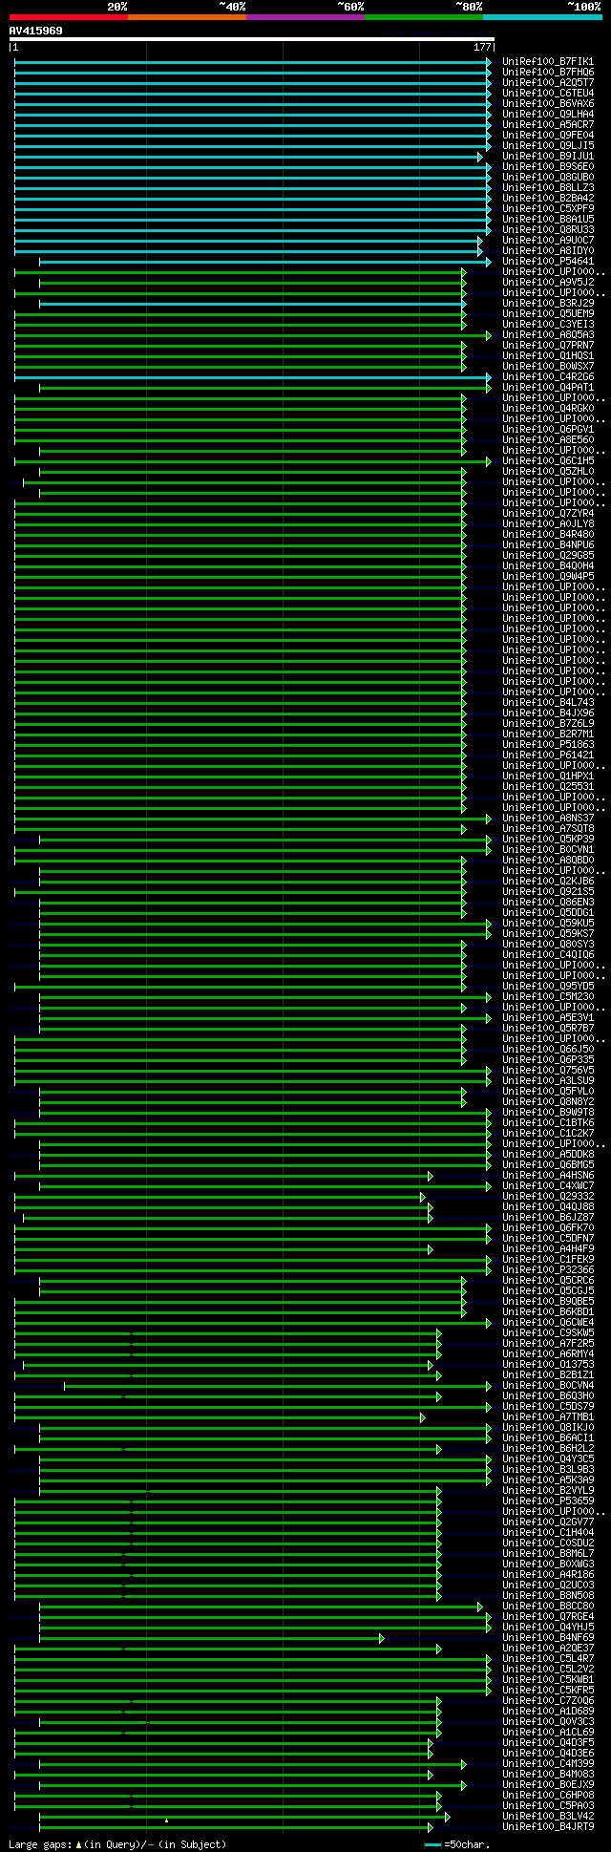The height and width of the screenshot is (1852, 611).
Task: Click the UniRef100_A9V5J2 label
Action: (x=548, y=283)
